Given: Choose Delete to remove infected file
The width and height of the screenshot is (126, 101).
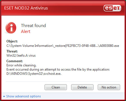Looking at the screenshot, I should 82,87.
